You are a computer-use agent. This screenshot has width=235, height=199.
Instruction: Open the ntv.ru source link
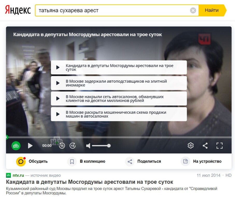click(x=18, y=175)
